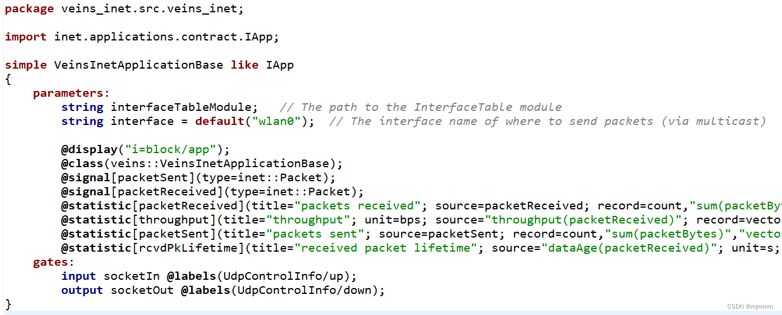The height and width of the screenshot is (315, 782).
Task: Click the 'simple' keyword
Action: coord(26,65)
